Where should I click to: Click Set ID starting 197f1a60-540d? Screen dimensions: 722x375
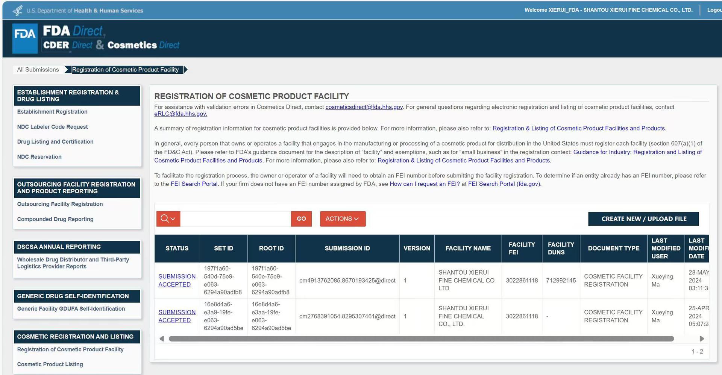coord(223,280)
